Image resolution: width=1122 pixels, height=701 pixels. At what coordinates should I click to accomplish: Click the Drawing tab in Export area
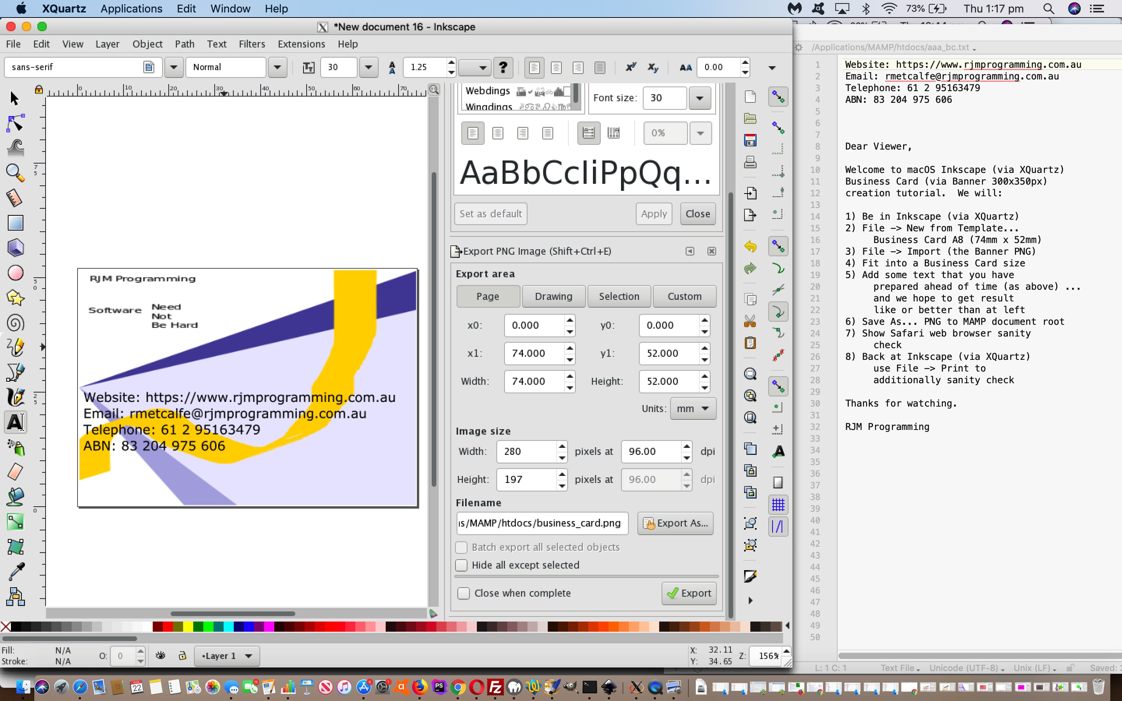(553, 296)
